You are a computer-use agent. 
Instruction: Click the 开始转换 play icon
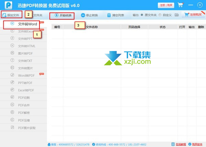point(57,15)
